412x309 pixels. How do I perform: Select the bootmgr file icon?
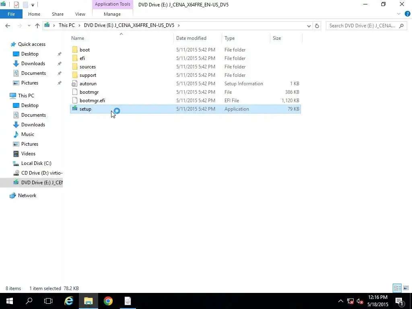click(x=75, y=92)
